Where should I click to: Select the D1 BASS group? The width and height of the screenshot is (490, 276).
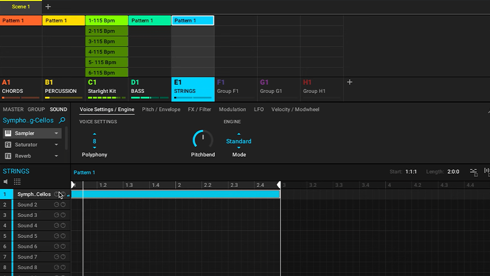point(150,89)
